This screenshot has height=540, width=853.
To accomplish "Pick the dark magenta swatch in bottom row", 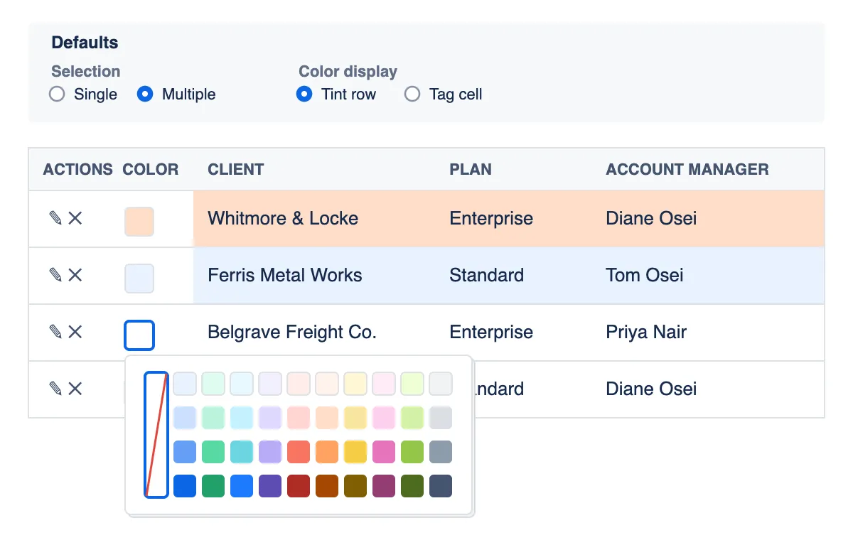I will coord(384,486).
